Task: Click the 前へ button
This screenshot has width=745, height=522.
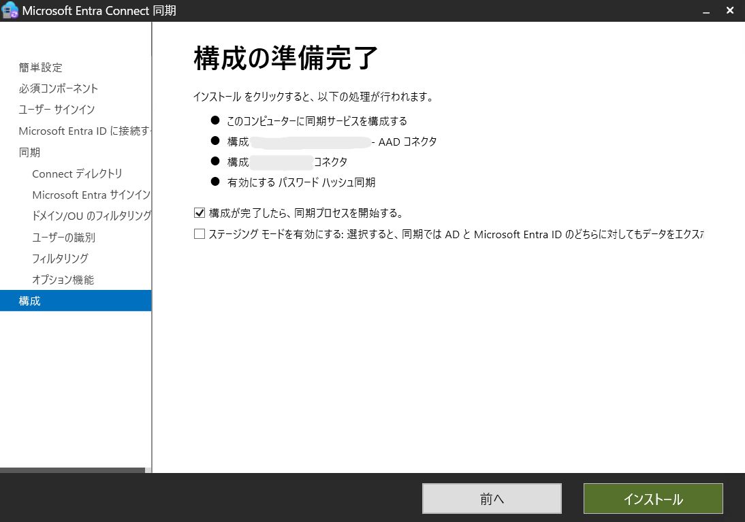Action: (492, 498)
